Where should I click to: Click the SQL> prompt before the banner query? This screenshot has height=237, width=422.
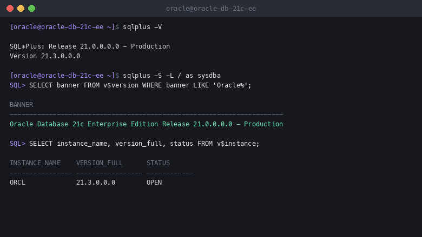click(18, 85)
